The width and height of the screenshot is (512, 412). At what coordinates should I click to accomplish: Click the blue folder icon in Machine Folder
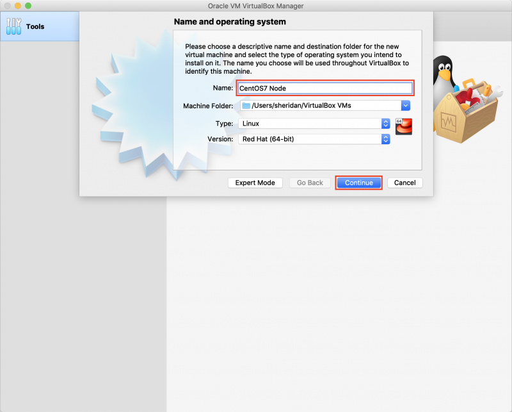246,106
